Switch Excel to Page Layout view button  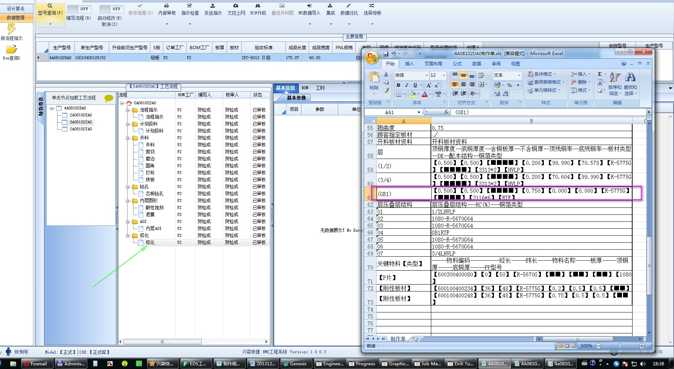click(567, 346)
